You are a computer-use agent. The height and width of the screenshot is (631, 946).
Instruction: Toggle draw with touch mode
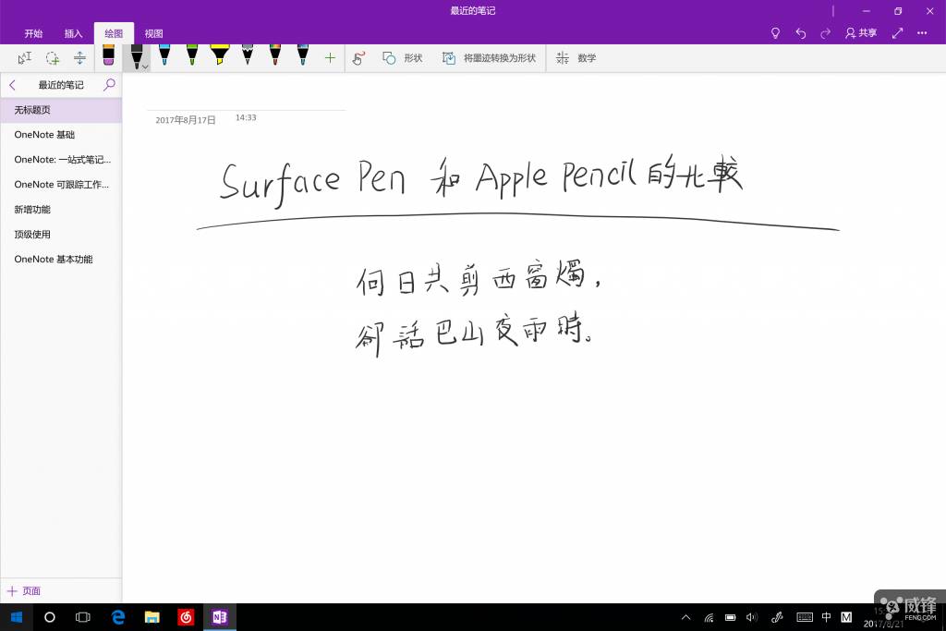pos(358,58)
